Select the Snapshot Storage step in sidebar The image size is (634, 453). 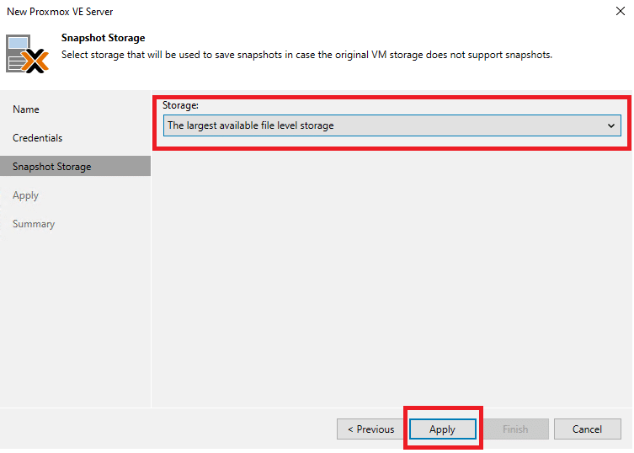[75, 166]
